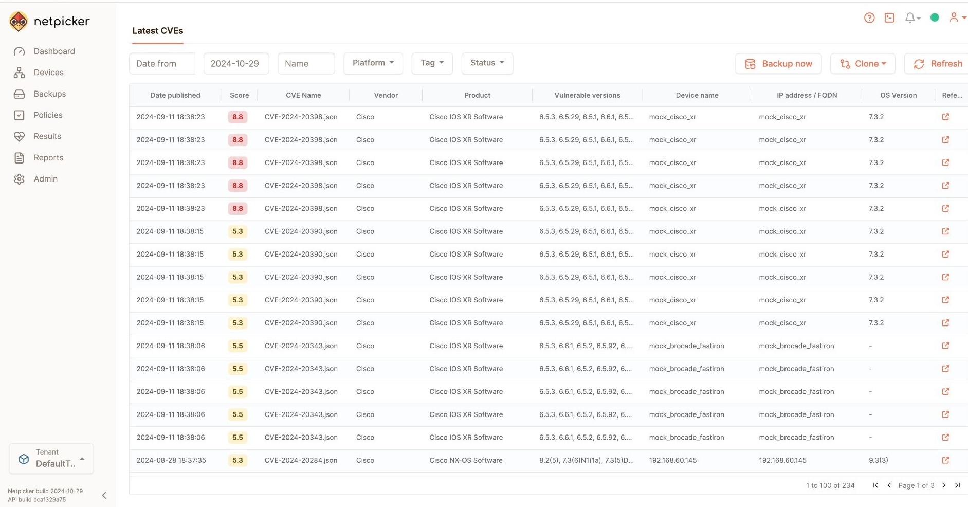Open the Backups section in sidebar
Viewport: 968px width, 507px height.
50,94
